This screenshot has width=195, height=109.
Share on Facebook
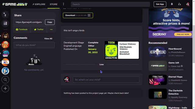tap(22, 30)
